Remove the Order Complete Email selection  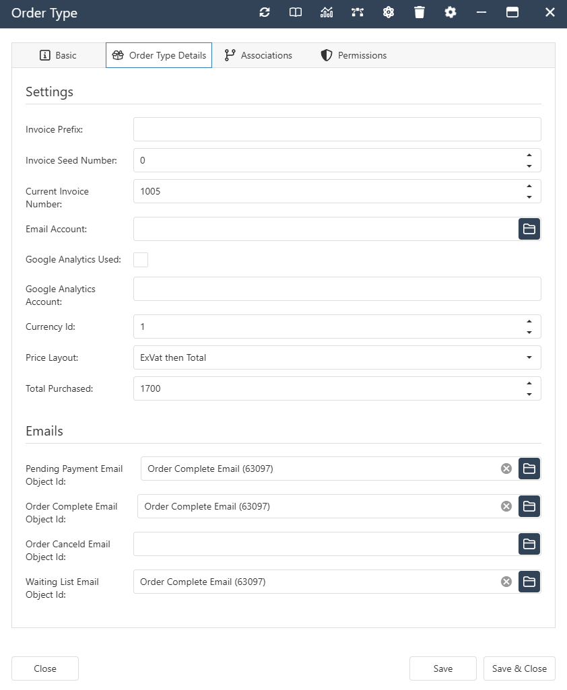point(506,506)
